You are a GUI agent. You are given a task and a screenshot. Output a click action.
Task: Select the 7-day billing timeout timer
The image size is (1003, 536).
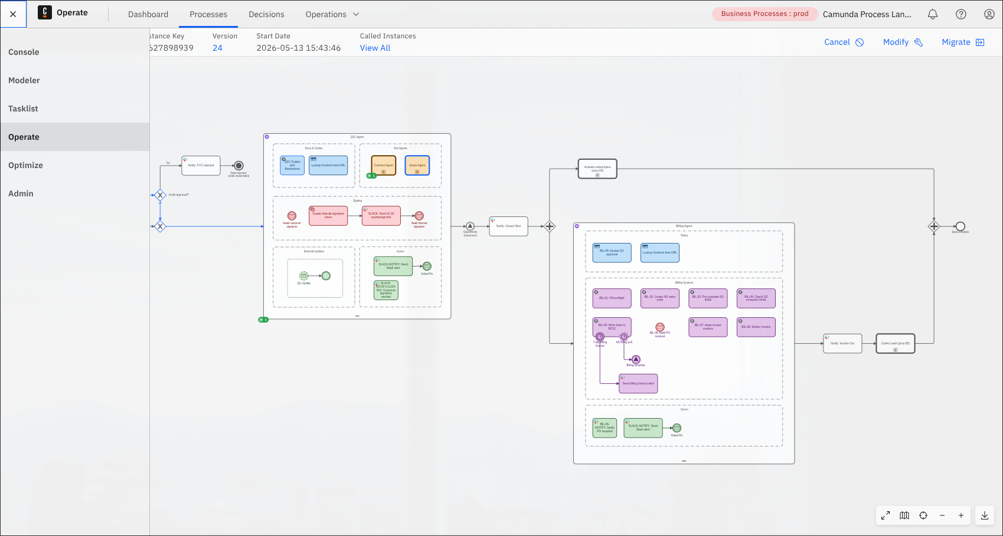click(600, 337)
